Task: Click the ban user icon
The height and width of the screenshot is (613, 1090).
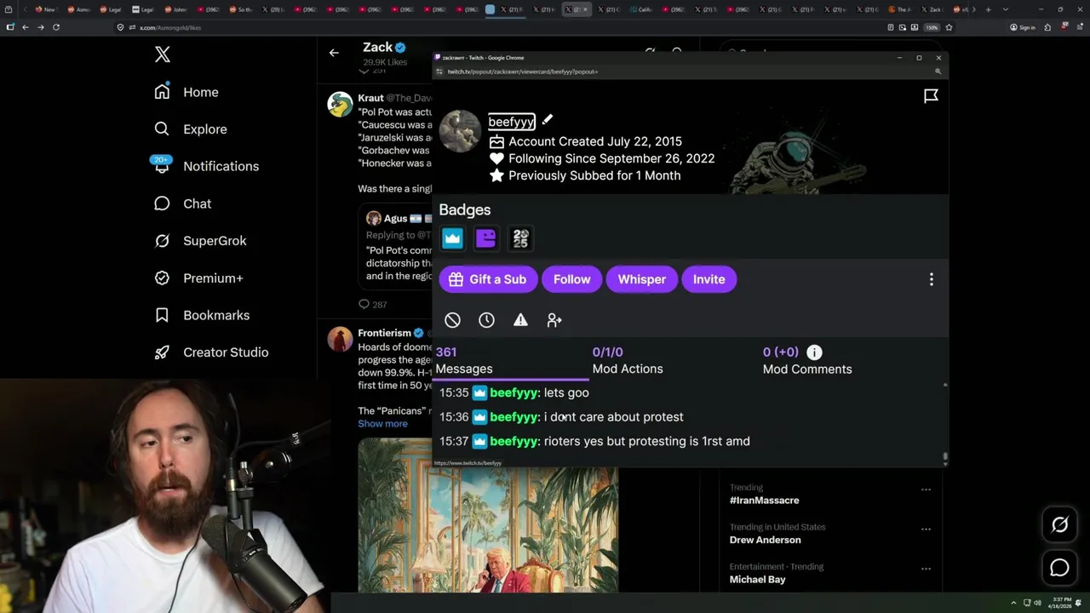Action: coord(452,320)
